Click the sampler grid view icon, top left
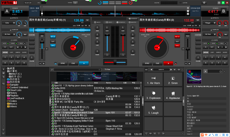This screenshot has height=137, width=230. click(x=146, y=70)
